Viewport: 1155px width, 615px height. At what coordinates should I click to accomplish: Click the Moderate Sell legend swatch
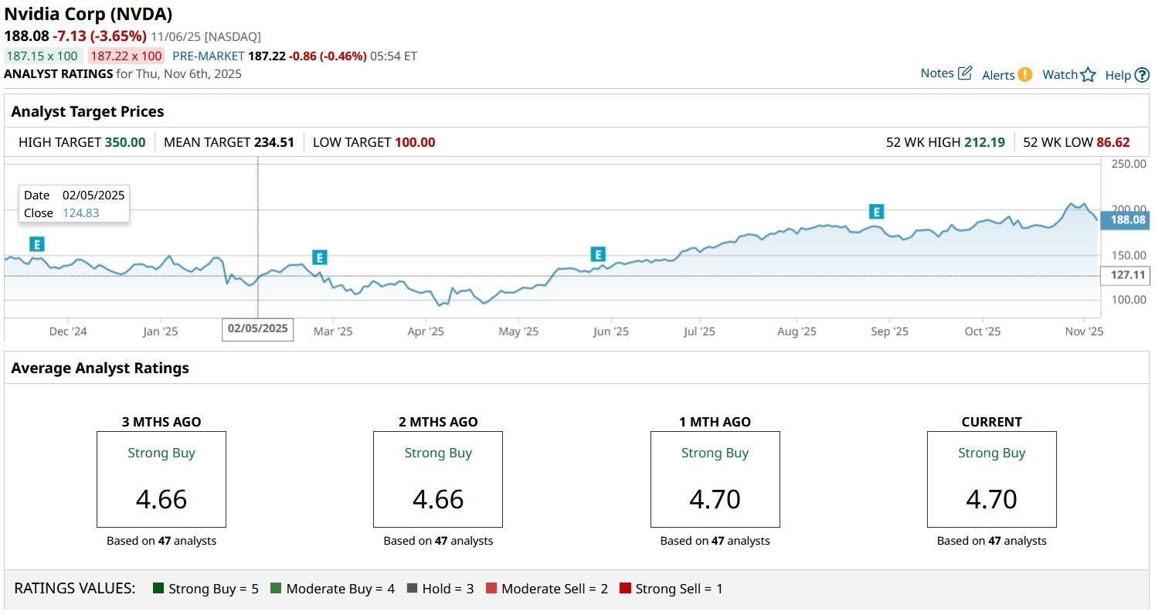click(491, 589)
